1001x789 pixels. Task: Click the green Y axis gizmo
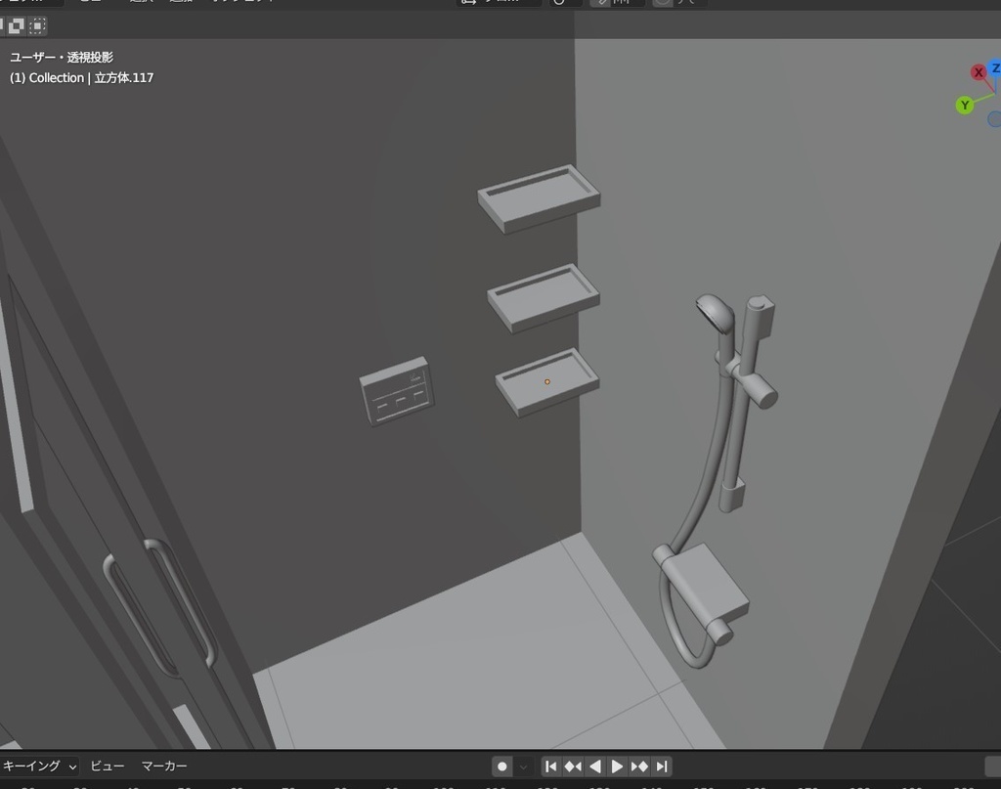pyautogui.click(x=965, y=105)
